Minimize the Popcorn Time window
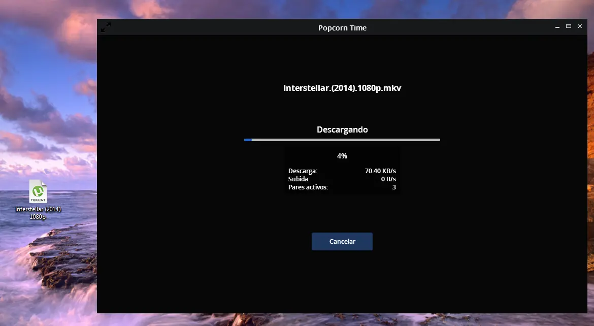This screenshot has height=326, width=594. tap(557, 27)
